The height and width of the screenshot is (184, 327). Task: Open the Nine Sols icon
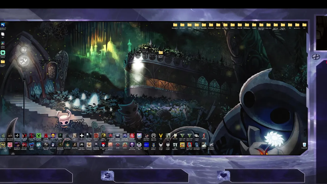(x=175, y=136)
